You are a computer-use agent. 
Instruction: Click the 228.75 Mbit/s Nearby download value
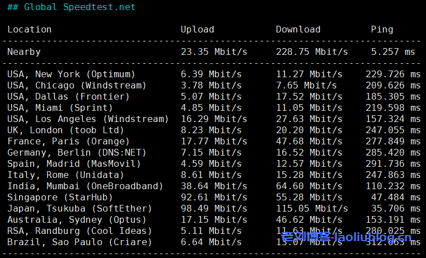(x=312, y=52)
